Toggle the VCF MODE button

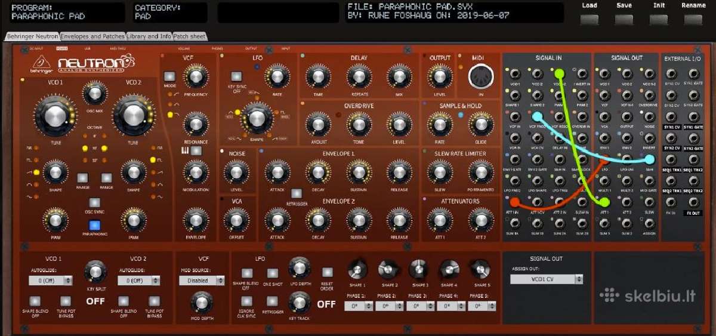coord(169,76)
